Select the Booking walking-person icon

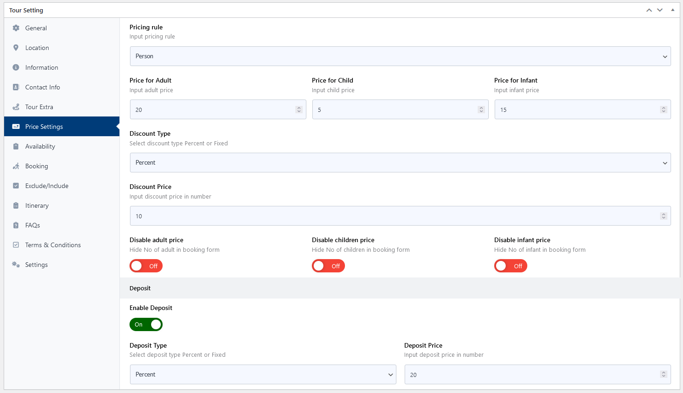coord(17,166)
